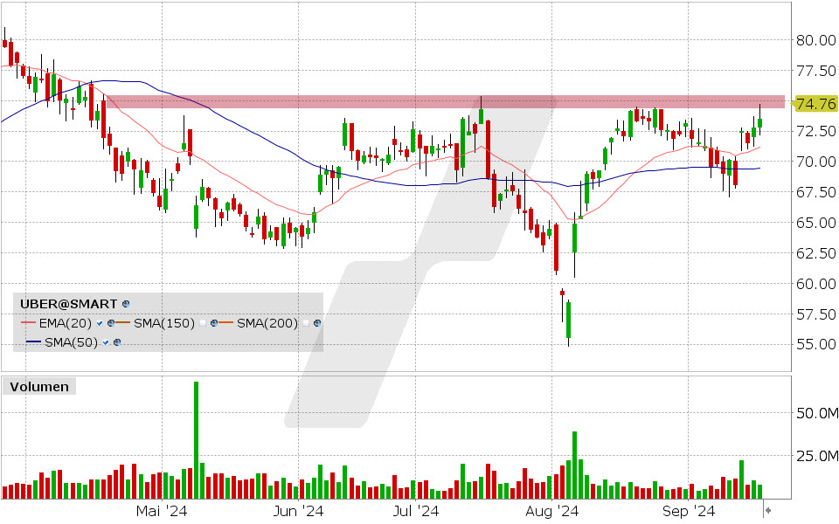Image resolution: width=839 pixels, height=524 pixels.
Task: Open the settings icon next to SMA(150)
Action: tap(213, 323)
